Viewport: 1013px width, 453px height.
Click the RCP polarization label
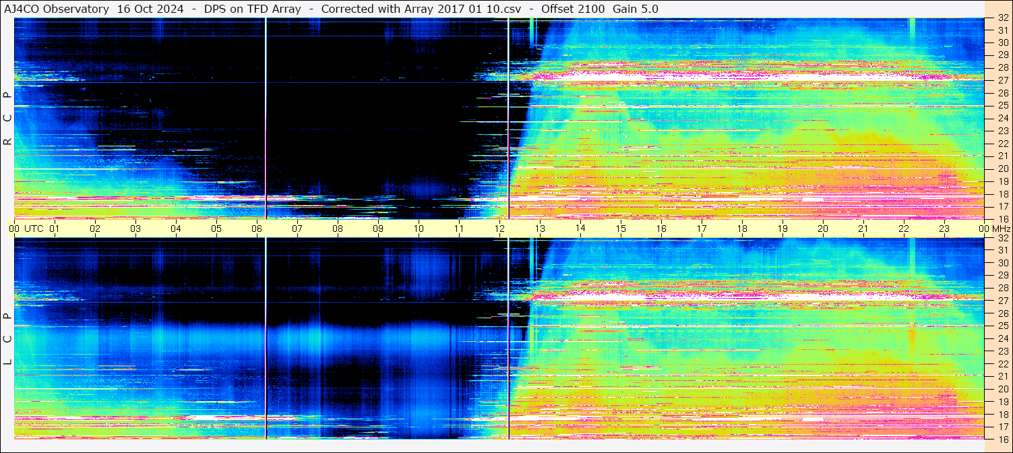coord(7,118)
